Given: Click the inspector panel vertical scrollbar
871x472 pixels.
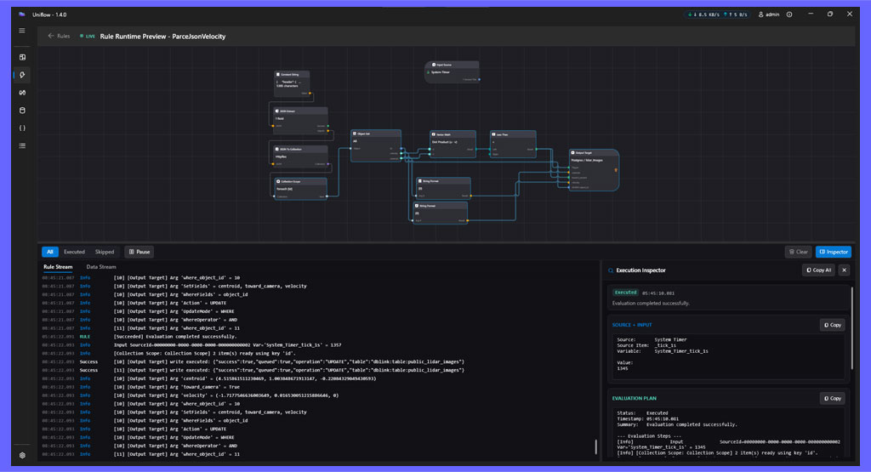Looking at the screenshot, I should pyautogui.click(x=851, y=328).
